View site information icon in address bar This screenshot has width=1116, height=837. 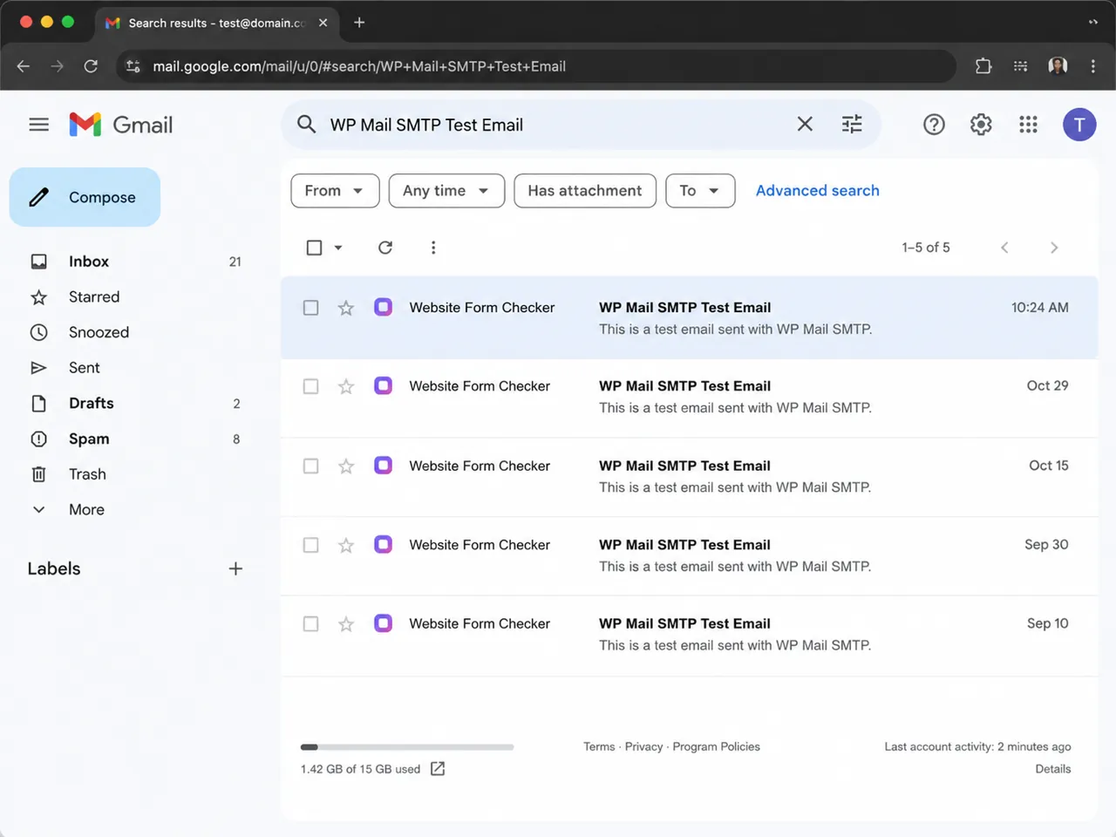pos(133,66)
